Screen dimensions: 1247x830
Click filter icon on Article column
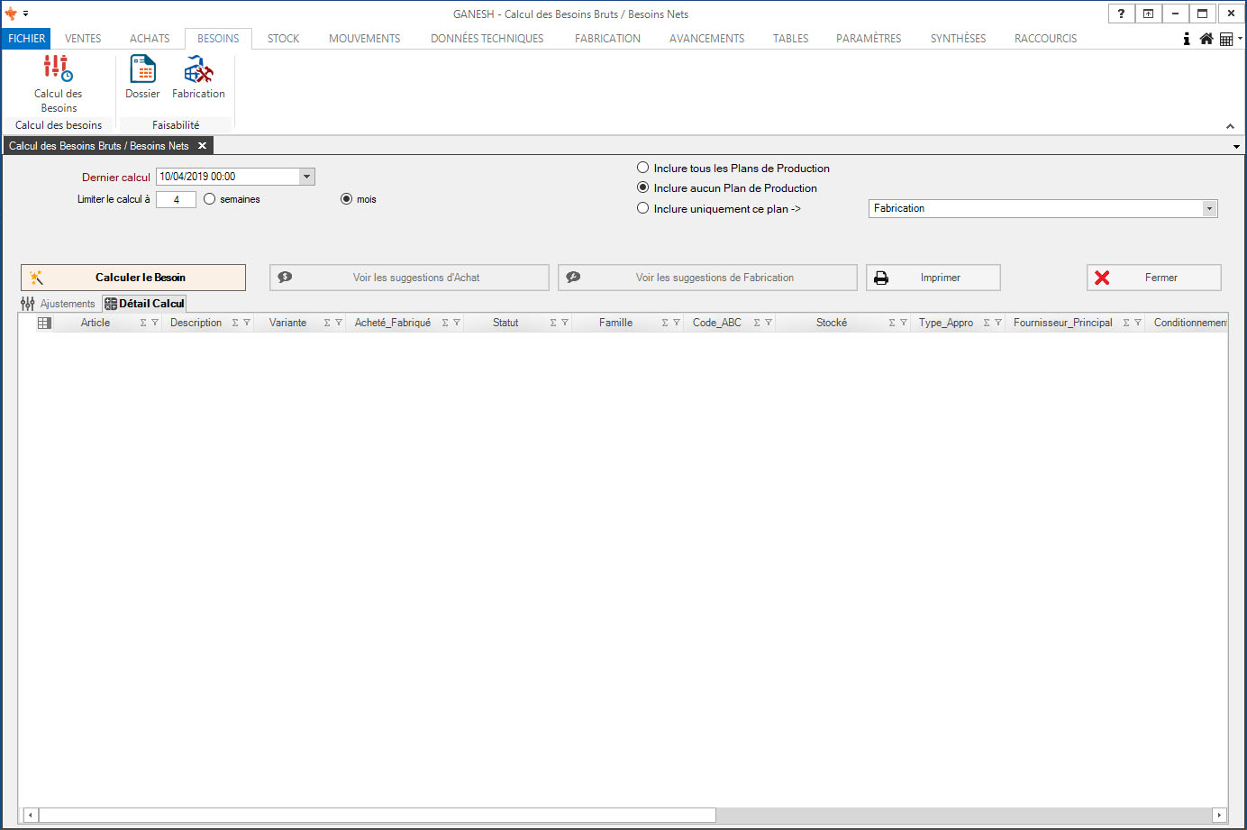(x=155, y=323)
